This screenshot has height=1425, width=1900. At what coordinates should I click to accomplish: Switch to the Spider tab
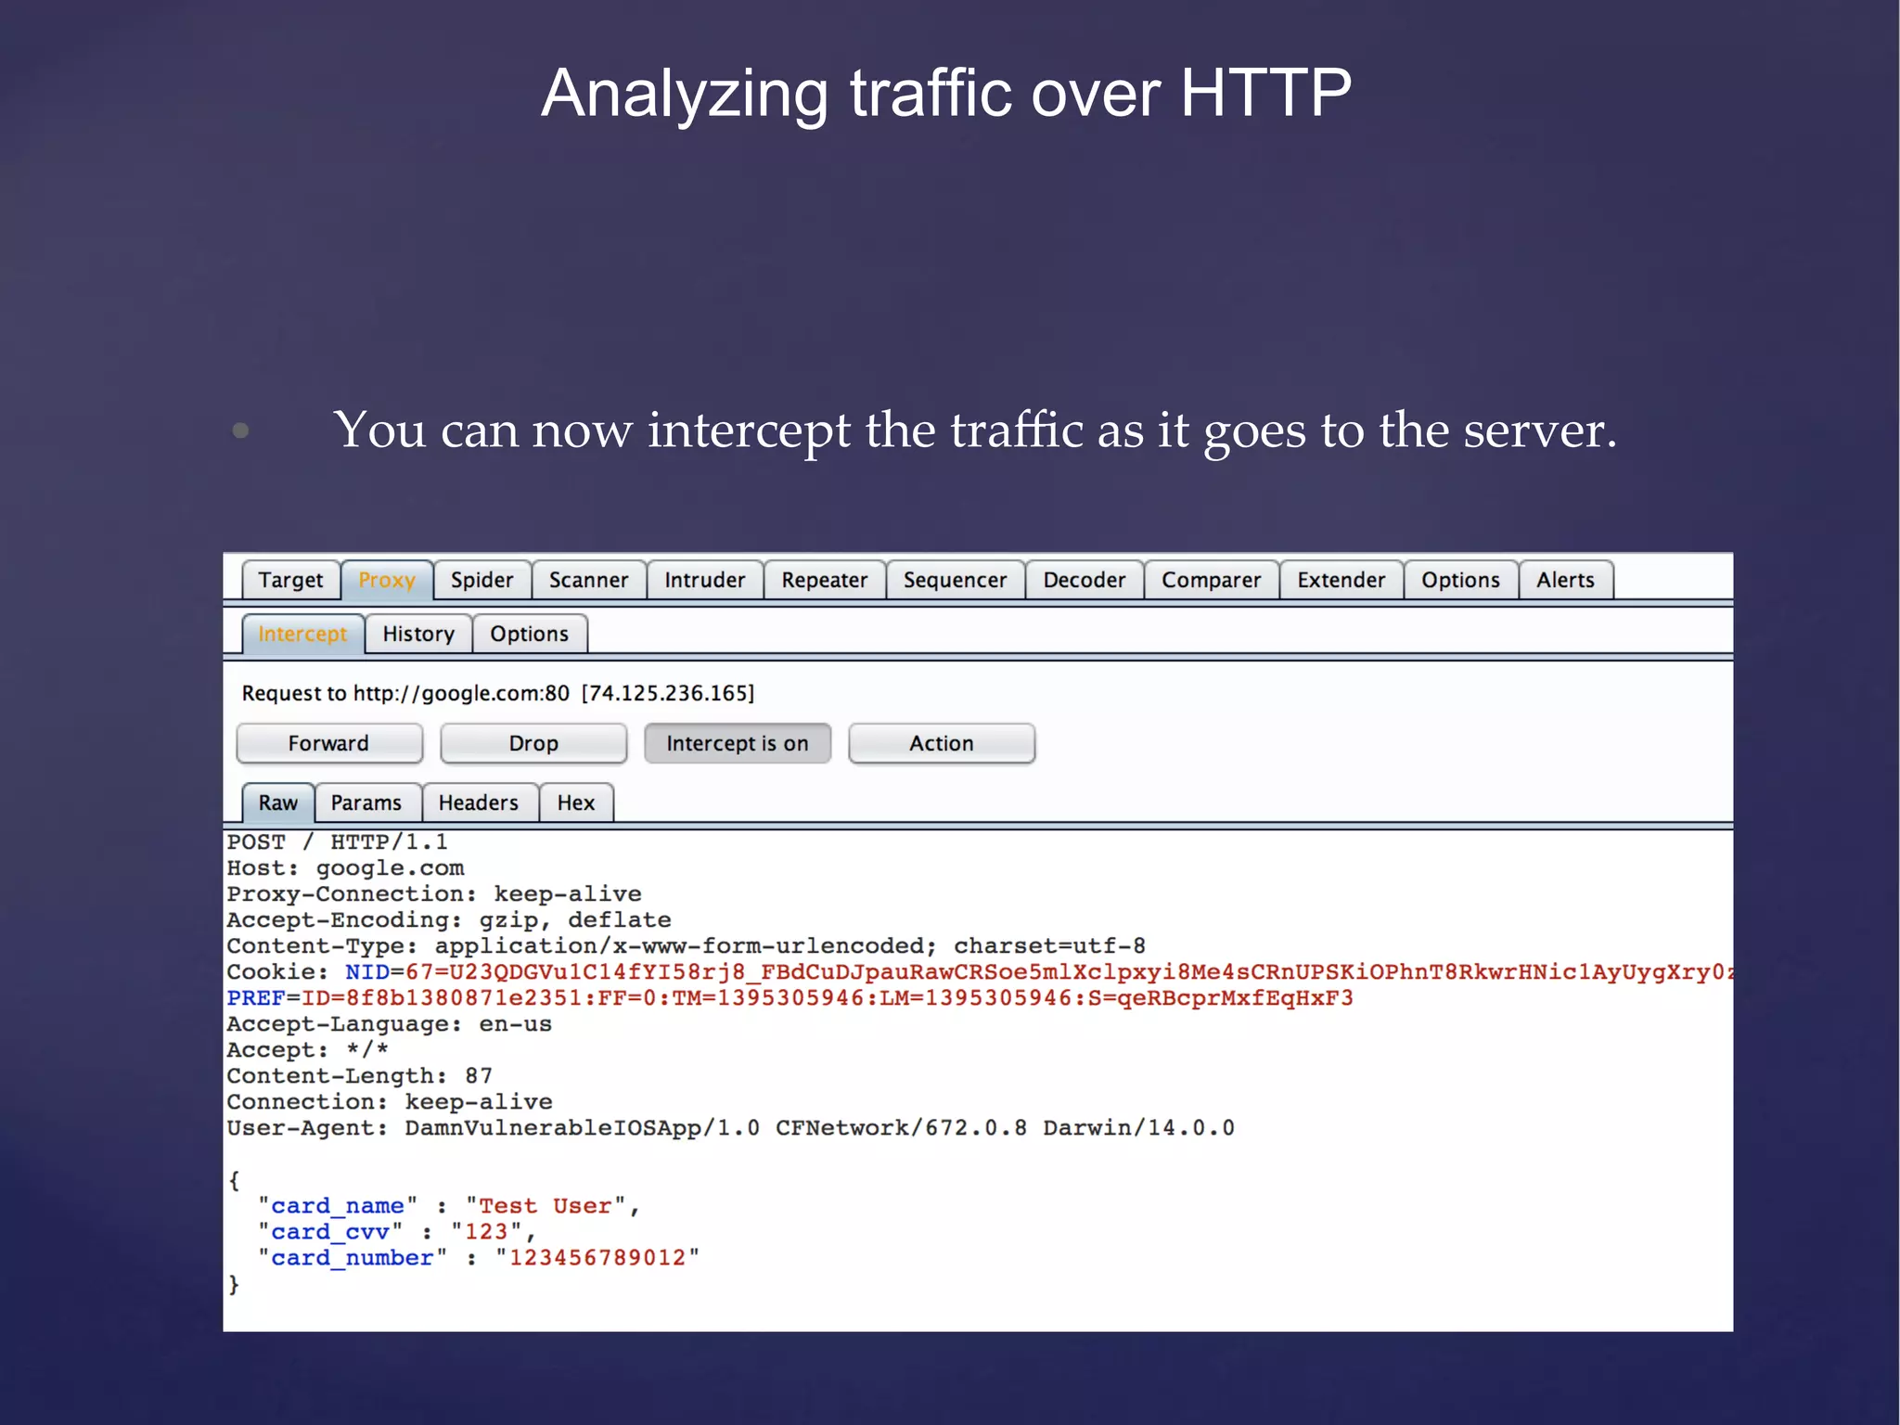coord(481,580)
